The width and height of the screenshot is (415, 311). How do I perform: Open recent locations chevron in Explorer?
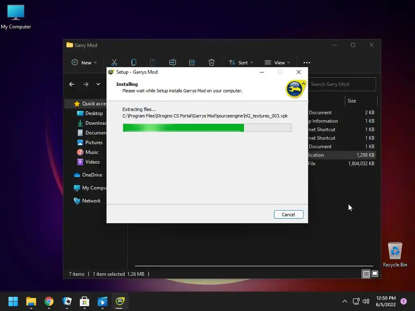(x=98, y=84)
